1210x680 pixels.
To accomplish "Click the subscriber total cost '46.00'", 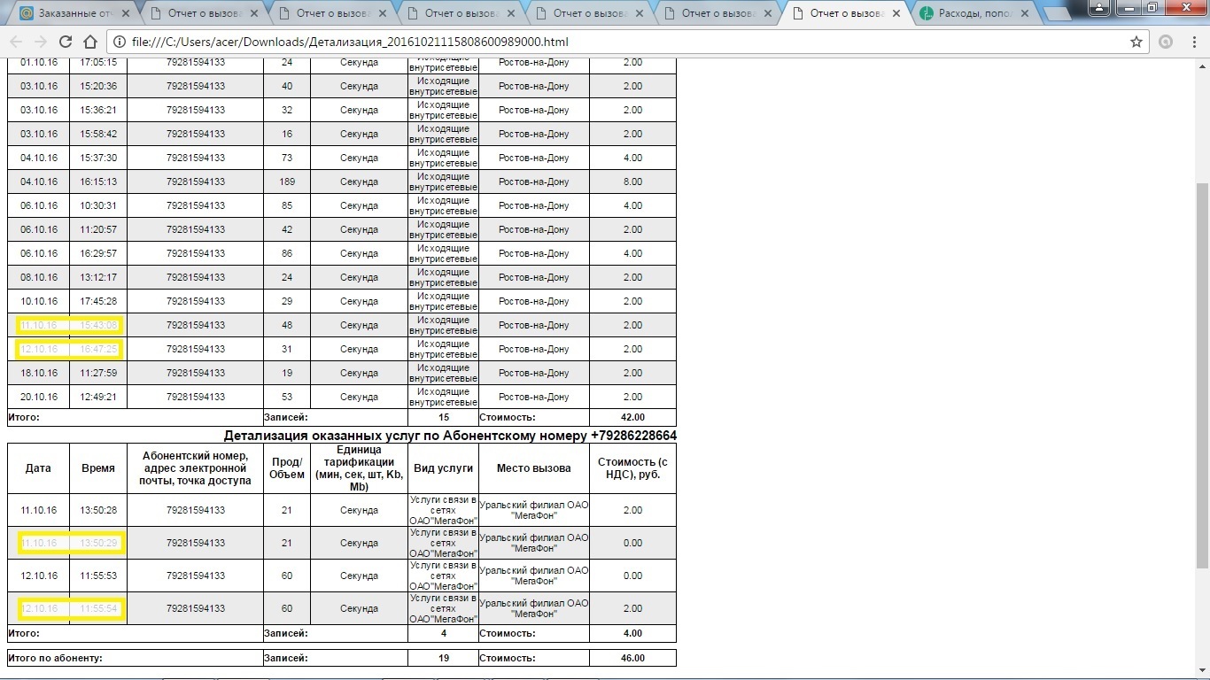I will (632, 659).
